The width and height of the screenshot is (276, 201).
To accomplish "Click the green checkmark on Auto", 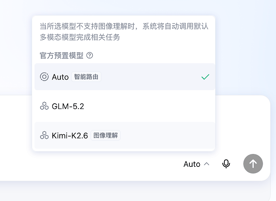I will click(205, 77).
